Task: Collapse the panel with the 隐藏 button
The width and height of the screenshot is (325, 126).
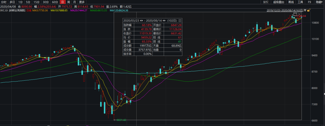Action: [319, 2]
